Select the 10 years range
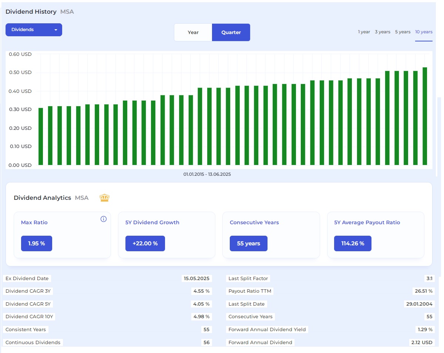Viewport: 444px width, 353px height. (x=424, y=32)
